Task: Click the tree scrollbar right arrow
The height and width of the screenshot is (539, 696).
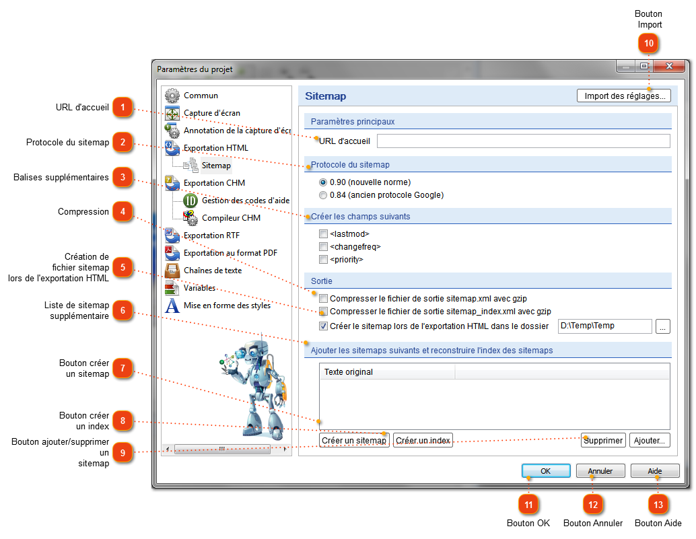Action: pos(285,449)
